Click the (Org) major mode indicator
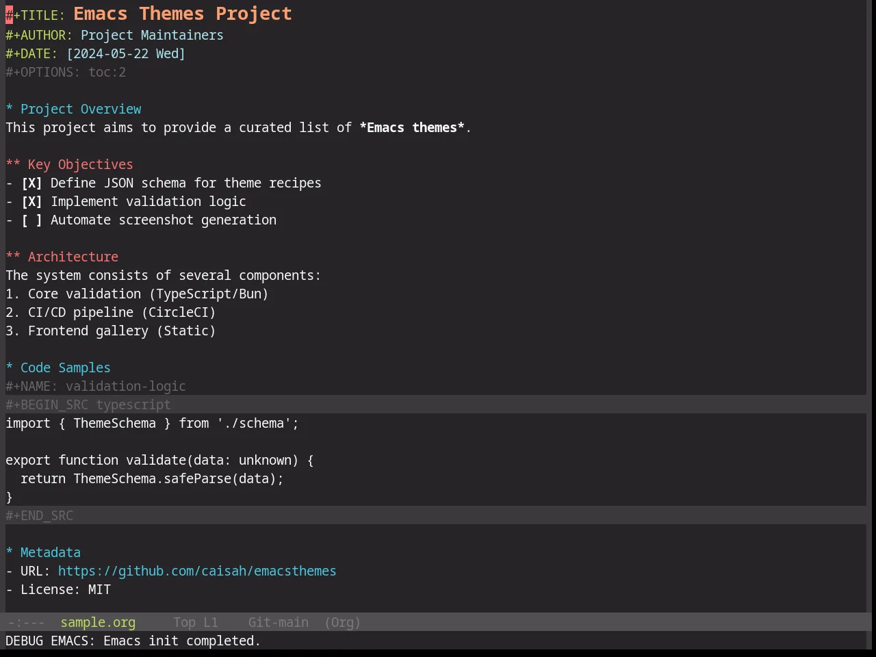Image resolution: width=876 pixels, height=657 pixels. tap(342, 623)
